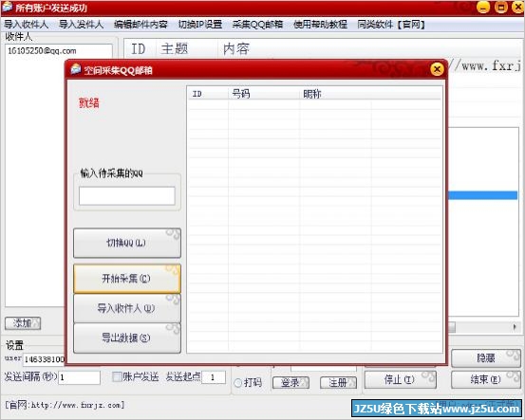Click the 官网 link in status bar

65,405
